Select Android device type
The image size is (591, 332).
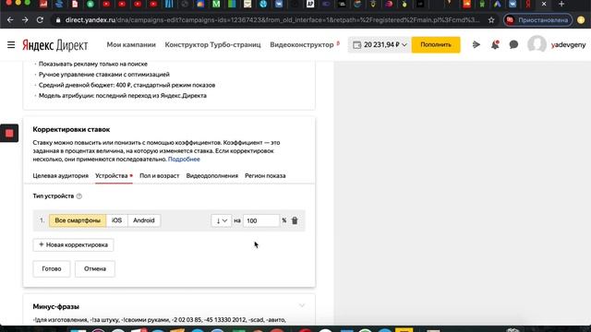tap(144, 220)
